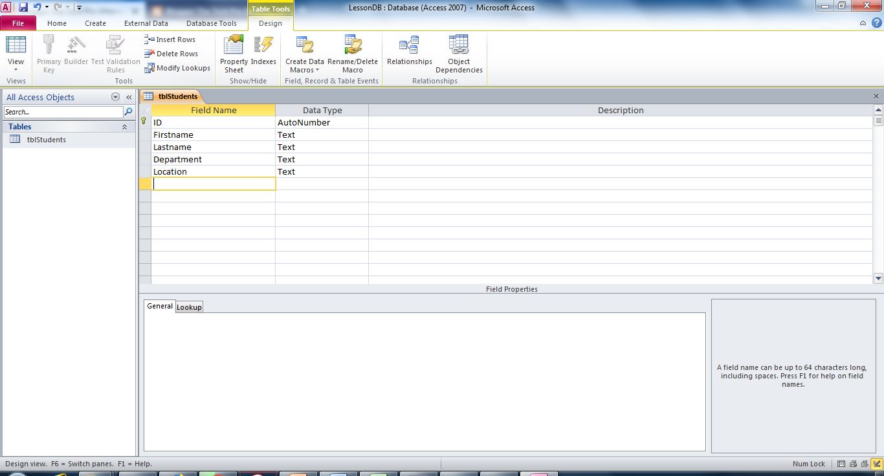Click the Data Type column header
884x476 pixels.
pos(322,110)
